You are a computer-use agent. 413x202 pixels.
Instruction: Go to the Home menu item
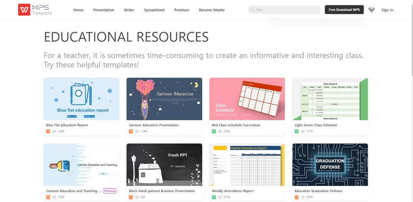(x=78, y=10)
